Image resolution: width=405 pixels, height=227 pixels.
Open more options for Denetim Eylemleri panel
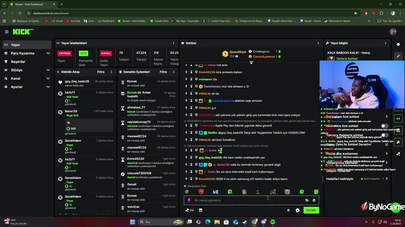point(173,72)
